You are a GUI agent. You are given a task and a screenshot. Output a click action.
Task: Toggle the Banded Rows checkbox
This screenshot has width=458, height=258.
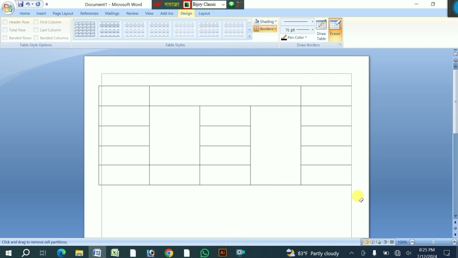coord(5,38)
